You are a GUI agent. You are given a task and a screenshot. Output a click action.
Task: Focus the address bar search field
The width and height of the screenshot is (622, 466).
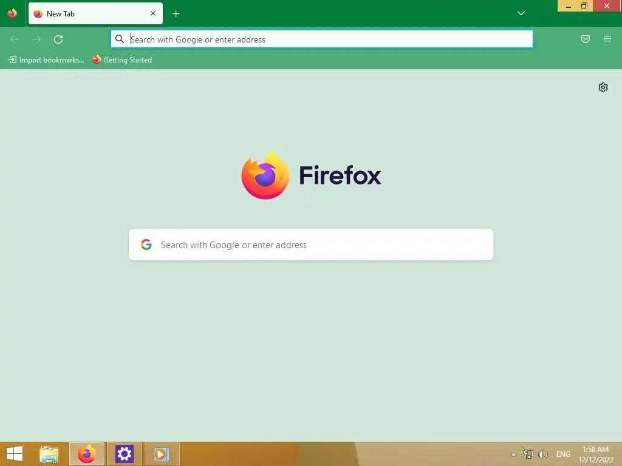click(x=322, y=39)
